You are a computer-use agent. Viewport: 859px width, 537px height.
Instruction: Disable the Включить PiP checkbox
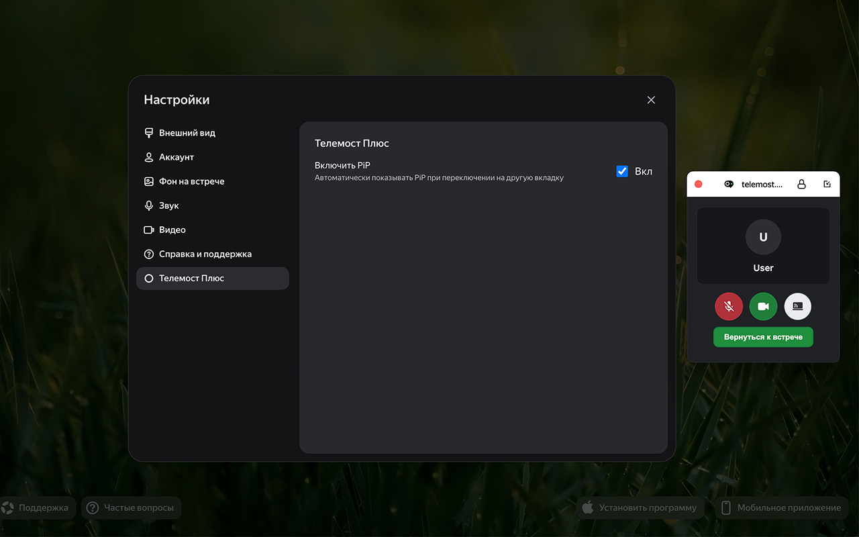622,171
